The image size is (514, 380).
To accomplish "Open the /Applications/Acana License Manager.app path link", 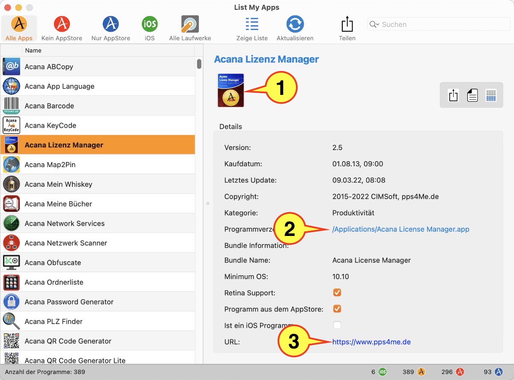I will coord(400,229).
